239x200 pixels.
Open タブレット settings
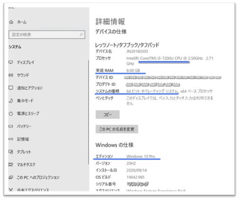click(x=24, y=152)
